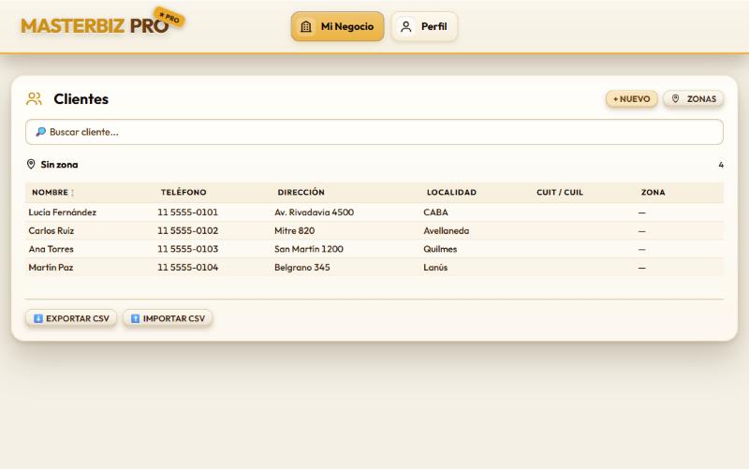Click locality Lanús

click(x=435, y=268)
